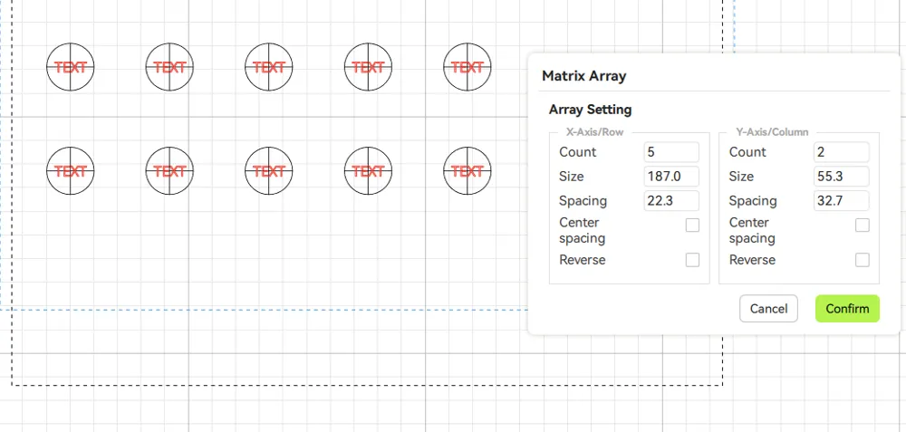This screenshot has height=432, width=906.
Task: Edit the X-Axis Size field
Action: click(671, 176)
